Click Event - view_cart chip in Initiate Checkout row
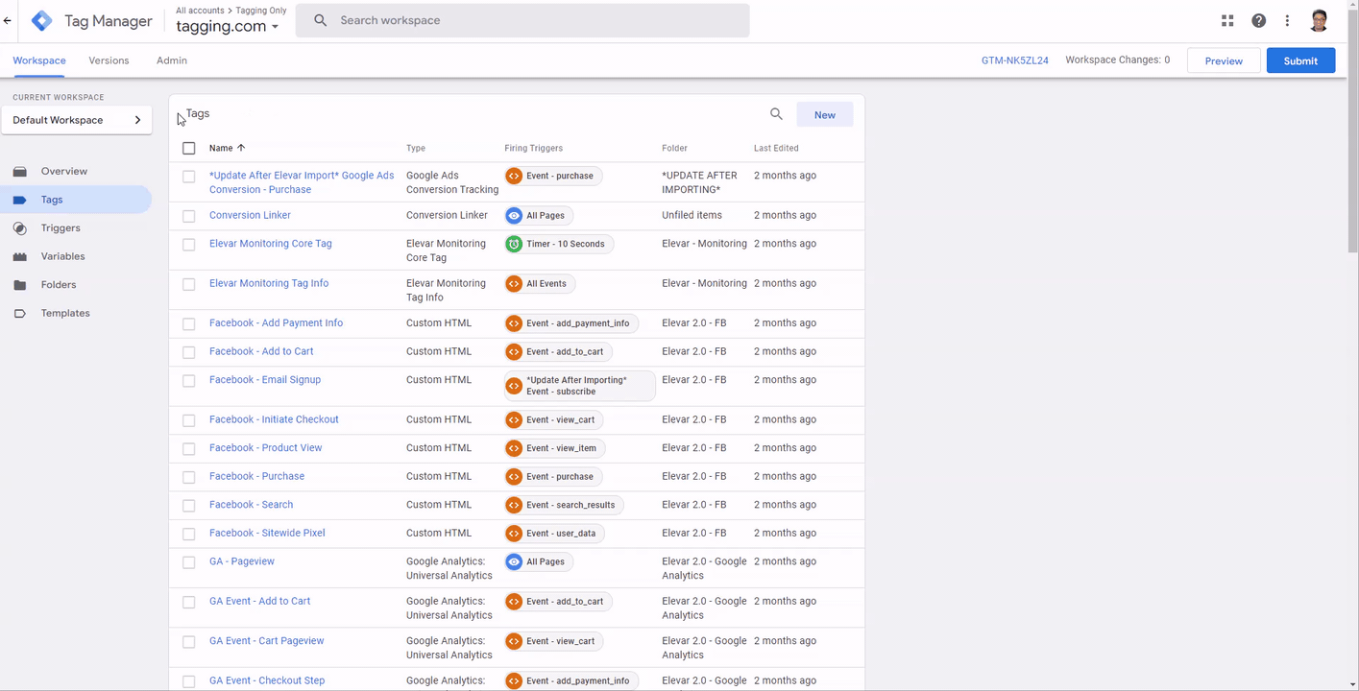The height and width of the screenshot is (691, 1359). click(x=554, y=420)
